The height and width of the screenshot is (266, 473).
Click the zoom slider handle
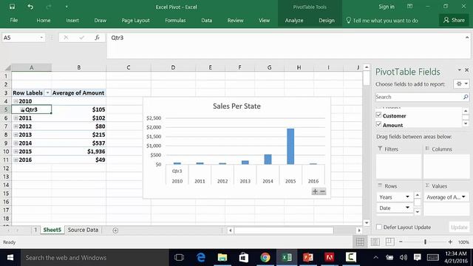tap(426, 242)
